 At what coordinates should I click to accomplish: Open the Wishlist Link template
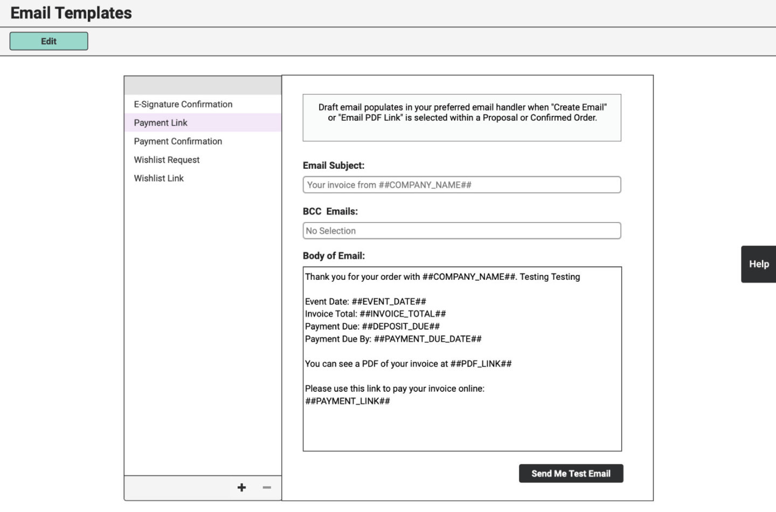click(158, 178)
